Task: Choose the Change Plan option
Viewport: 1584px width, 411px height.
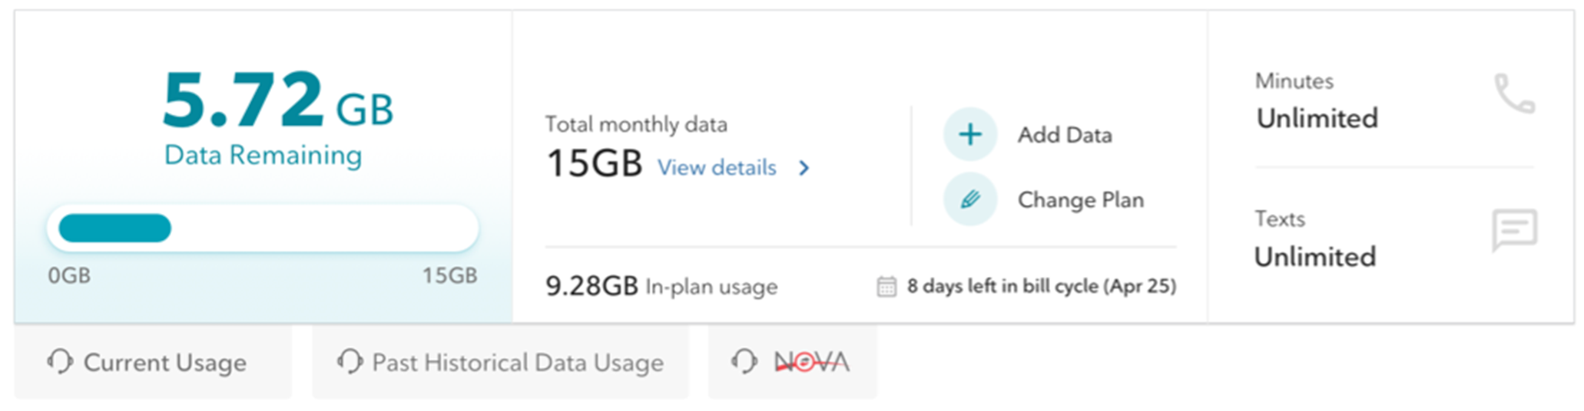Action: [1080, 200]
